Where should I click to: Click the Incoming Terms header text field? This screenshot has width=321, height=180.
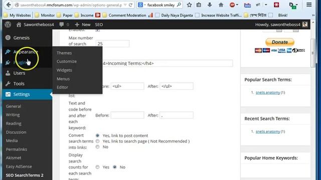click(x=167, y=63)
